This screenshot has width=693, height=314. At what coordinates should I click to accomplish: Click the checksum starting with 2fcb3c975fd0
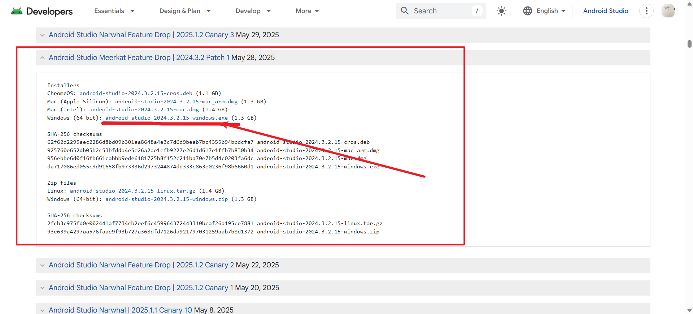point(150,223)
